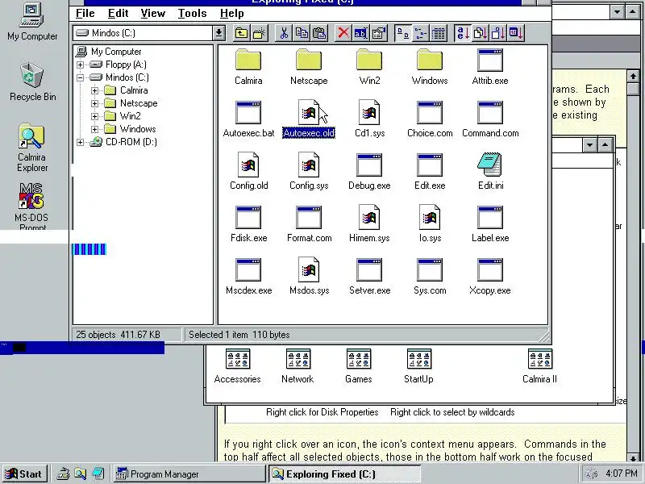645x484 pixels.
Task: Switch to small icons list view
Action: [420, 33]
